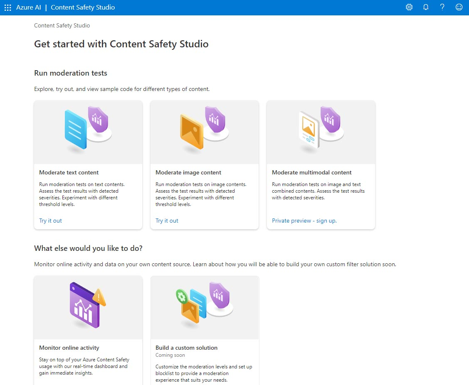Click Try it out under Moderate text content

50,221
